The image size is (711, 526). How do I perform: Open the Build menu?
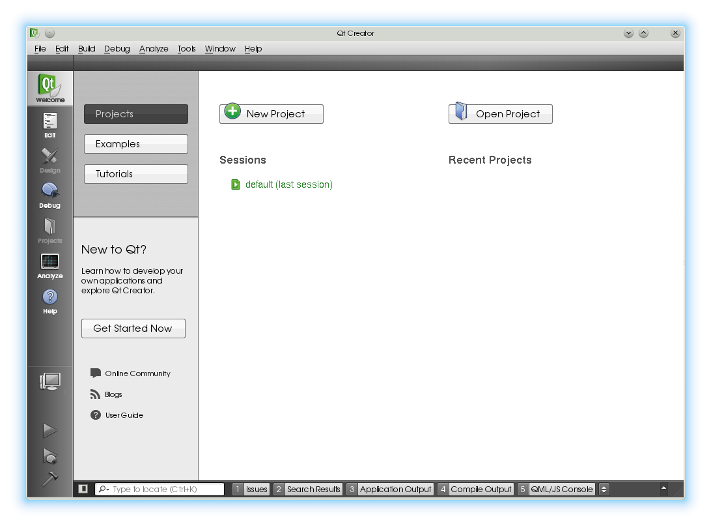(x=86, y=49)
